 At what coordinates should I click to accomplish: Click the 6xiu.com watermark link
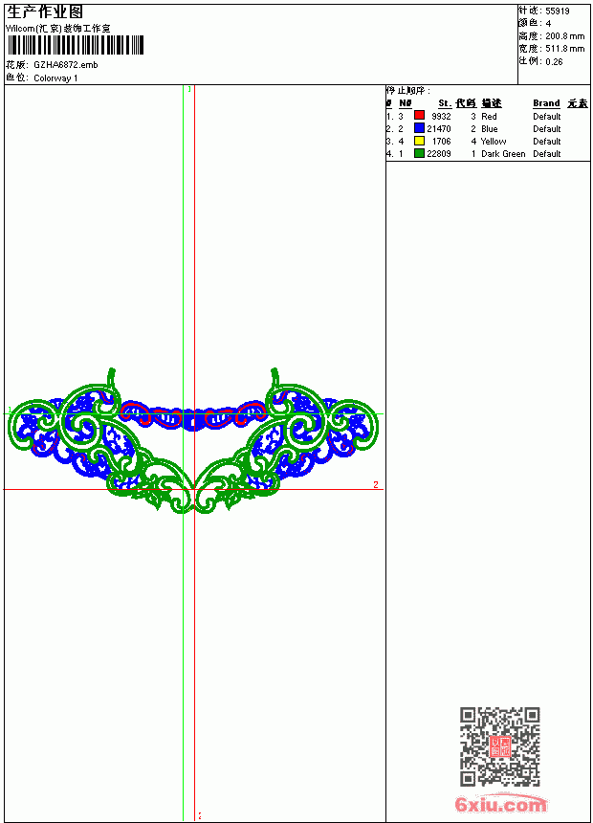click(501, 804)
